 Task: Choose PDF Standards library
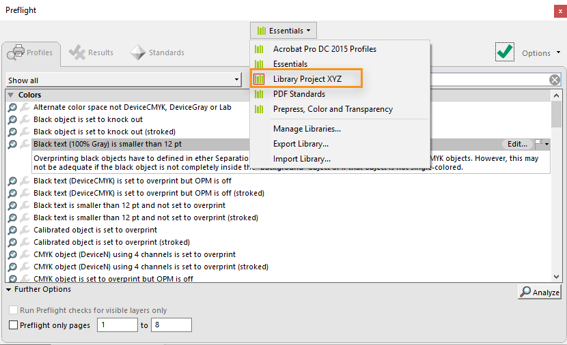coord(299,94)
